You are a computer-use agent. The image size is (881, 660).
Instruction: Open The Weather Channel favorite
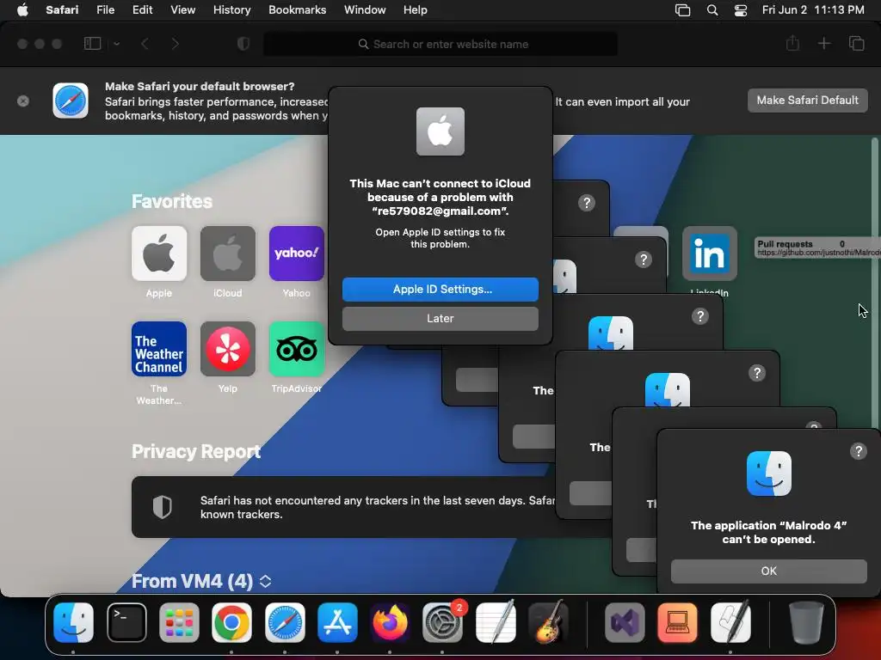[x=159, y=349]
